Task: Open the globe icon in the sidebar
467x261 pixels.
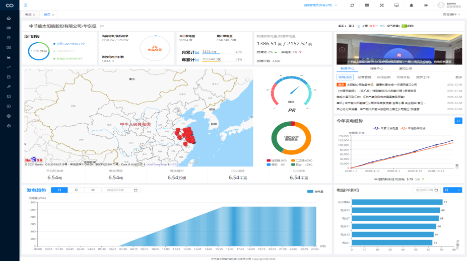Action: pos(9,116)
